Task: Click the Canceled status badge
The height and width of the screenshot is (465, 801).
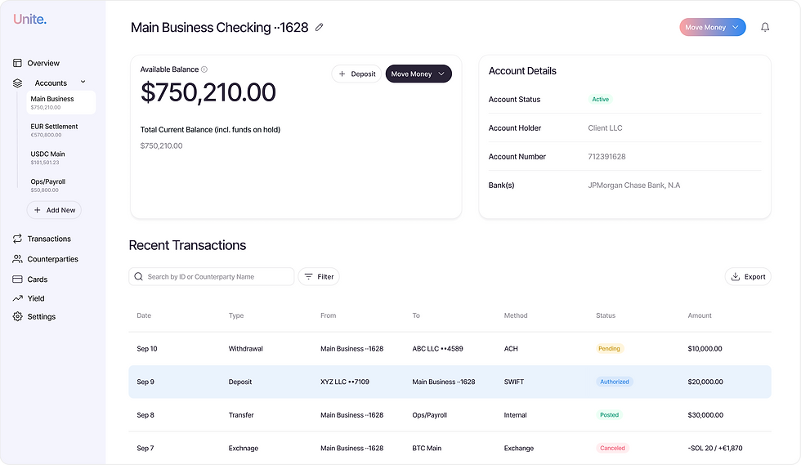Action: pos(612,448)
